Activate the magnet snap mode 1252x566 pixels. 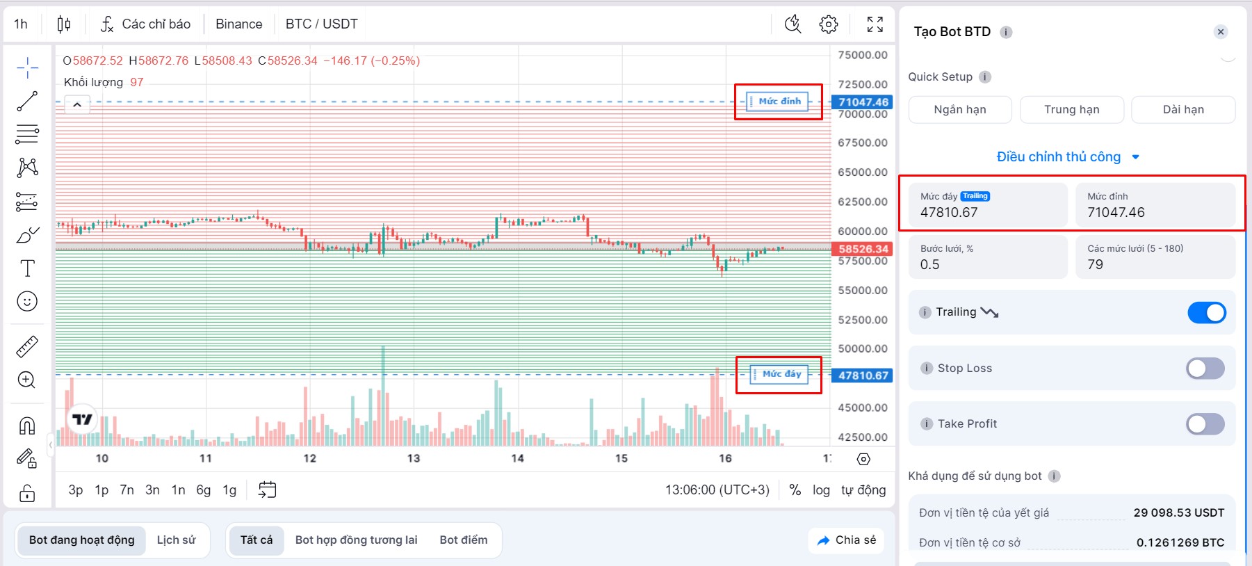(x=27, y=426)
